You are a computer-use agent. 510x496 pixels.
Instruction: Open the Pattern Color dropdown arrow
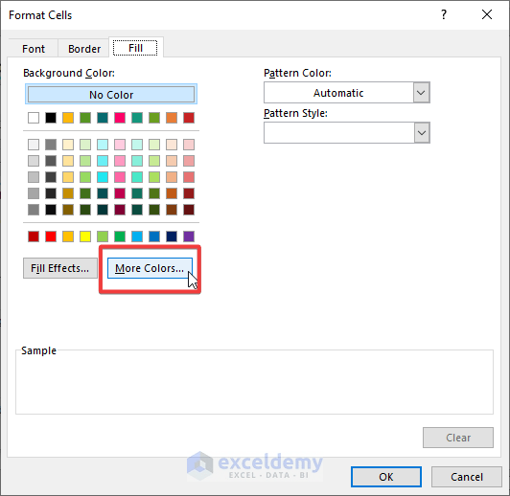421,93
